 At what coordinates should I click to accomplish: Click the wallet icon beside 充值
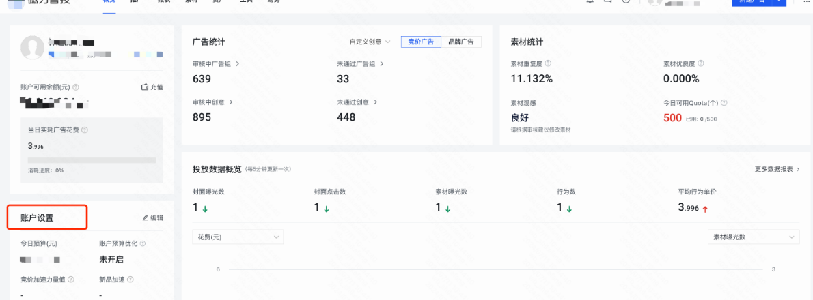pyautogui.click(x=145, y=87)
